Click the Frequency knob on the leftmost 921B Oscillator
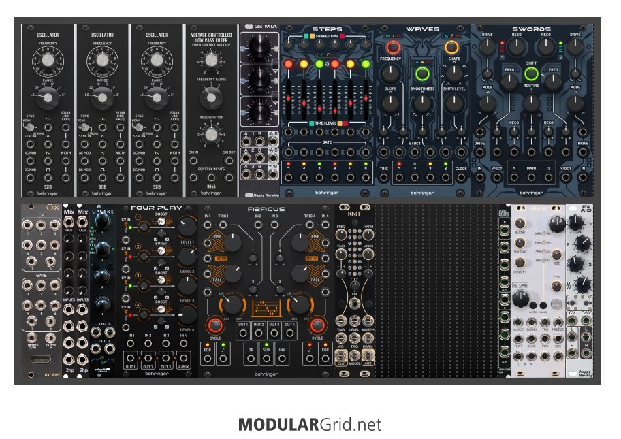 point(48,61)
